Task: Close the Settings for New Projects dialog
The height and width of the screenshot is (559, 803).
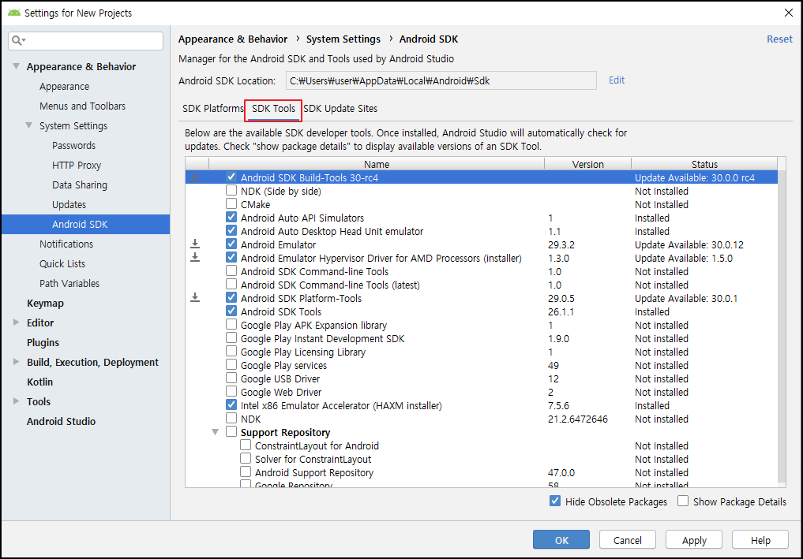Action: tap(789, 13)
